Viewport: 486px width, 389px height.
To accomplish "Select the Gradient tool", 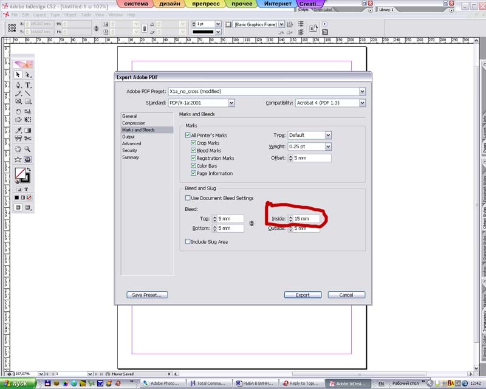I will pos(28,130).
